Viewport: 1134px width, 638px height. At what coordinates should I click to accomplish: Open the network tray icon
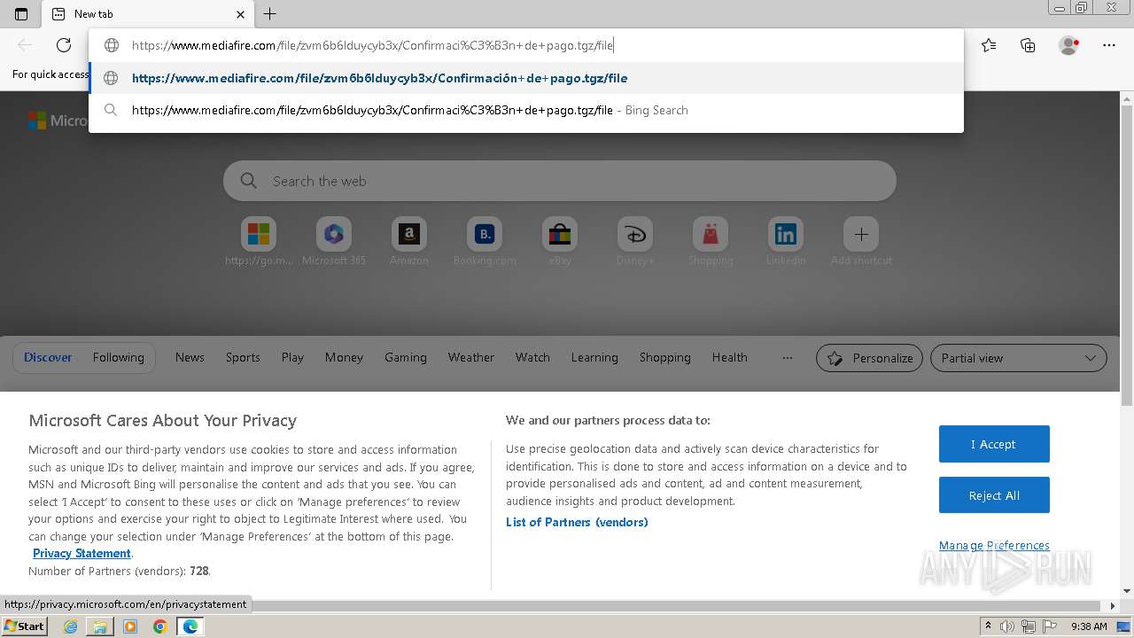tap(1029, 626)
